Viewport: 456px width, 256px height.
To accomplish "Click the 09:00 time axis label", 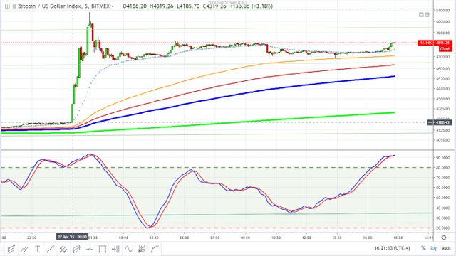I will 245,238.
